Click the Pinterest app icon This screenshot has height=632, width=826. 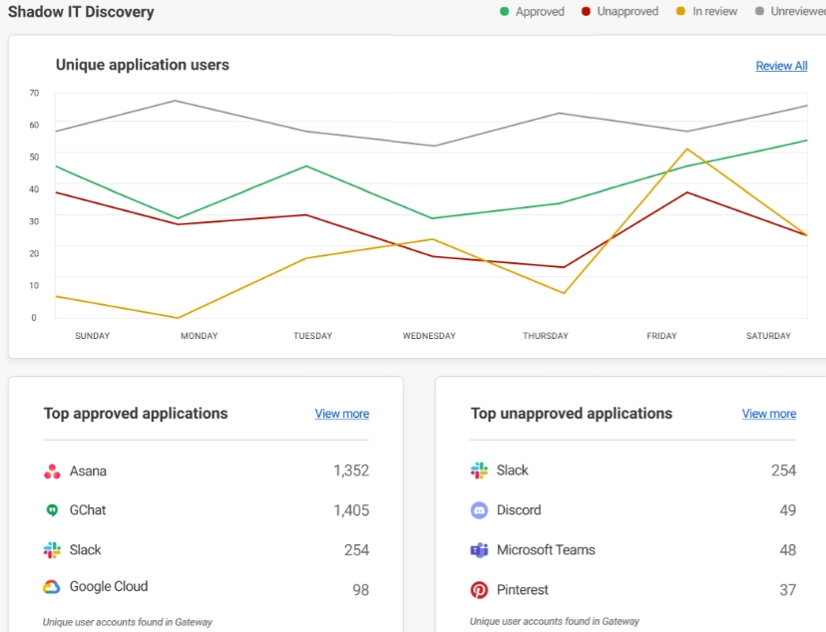coord(479,590)
